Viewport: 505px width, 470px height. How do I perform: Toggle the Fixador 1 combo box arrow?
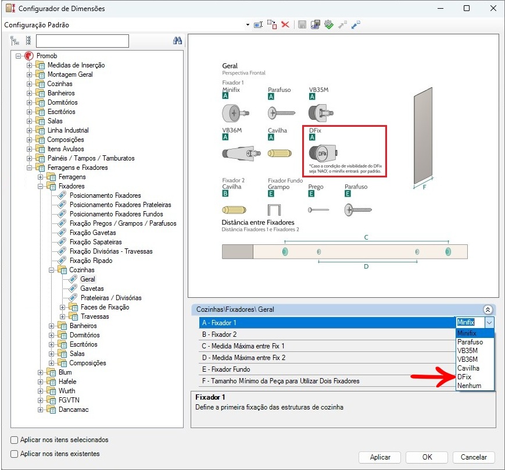coord(489,322)
